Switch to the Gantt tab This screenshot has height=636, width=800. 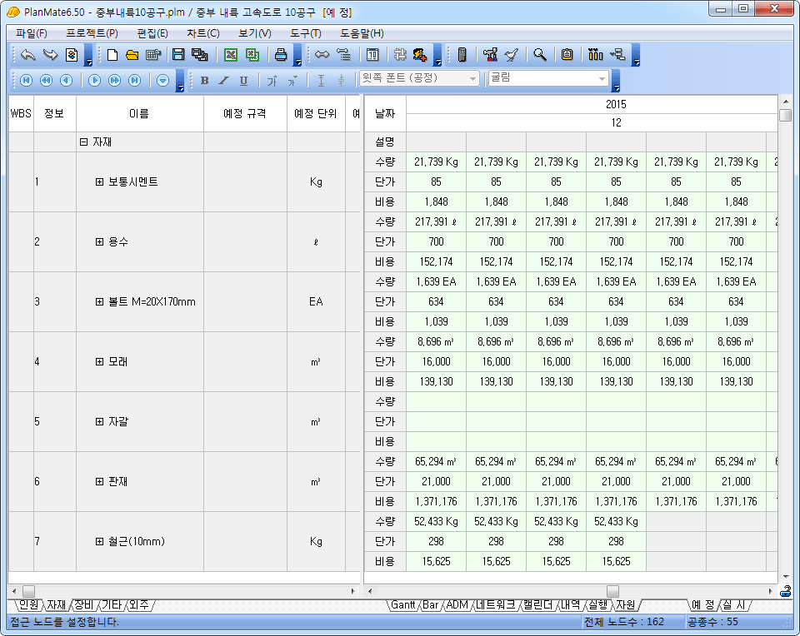click(404, 604)
